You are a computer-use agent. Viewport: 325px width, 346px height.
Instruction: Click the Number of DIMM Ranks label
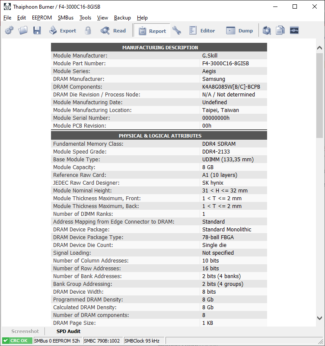(x=83, y=214)
